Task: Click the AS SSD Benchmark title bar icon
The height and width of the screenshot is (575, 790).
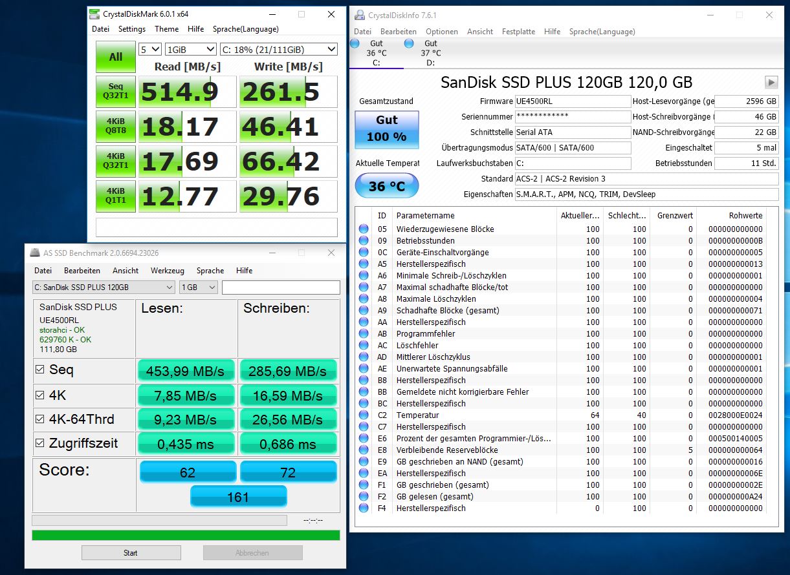Action: point(36,253)
